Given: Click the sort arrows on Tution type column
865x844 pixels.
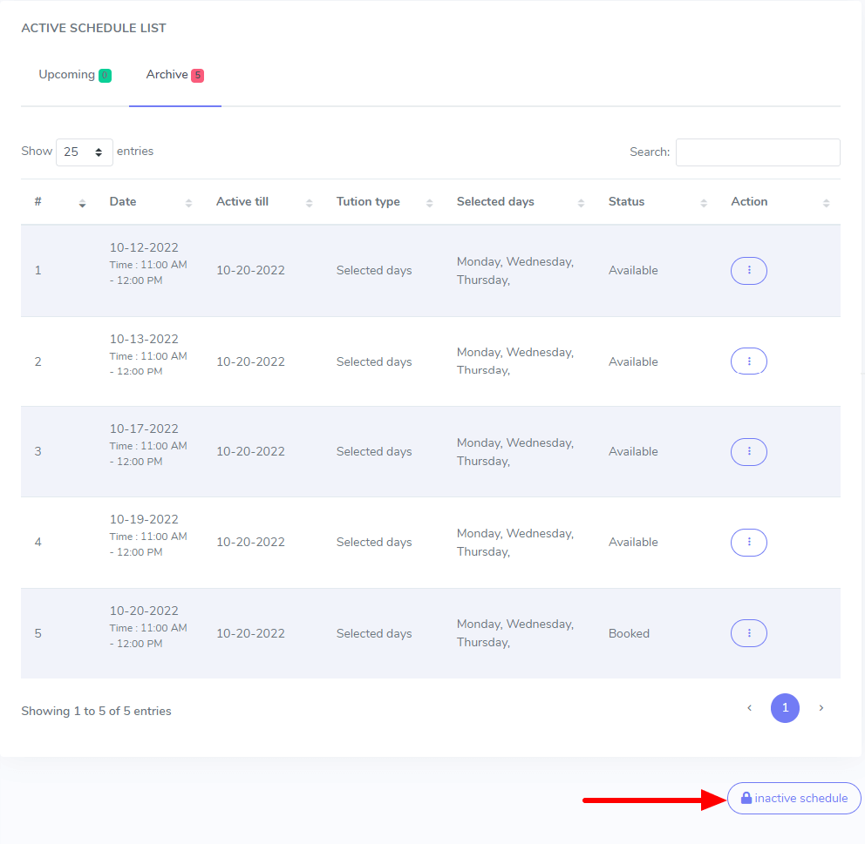Looking at the screenshot, I should point(428,201).
